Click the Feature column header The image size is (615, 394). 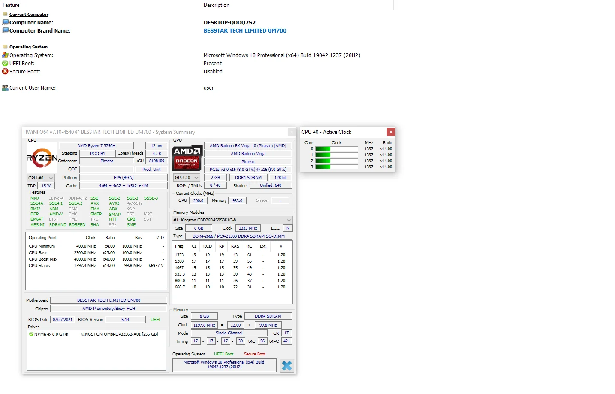11,5
